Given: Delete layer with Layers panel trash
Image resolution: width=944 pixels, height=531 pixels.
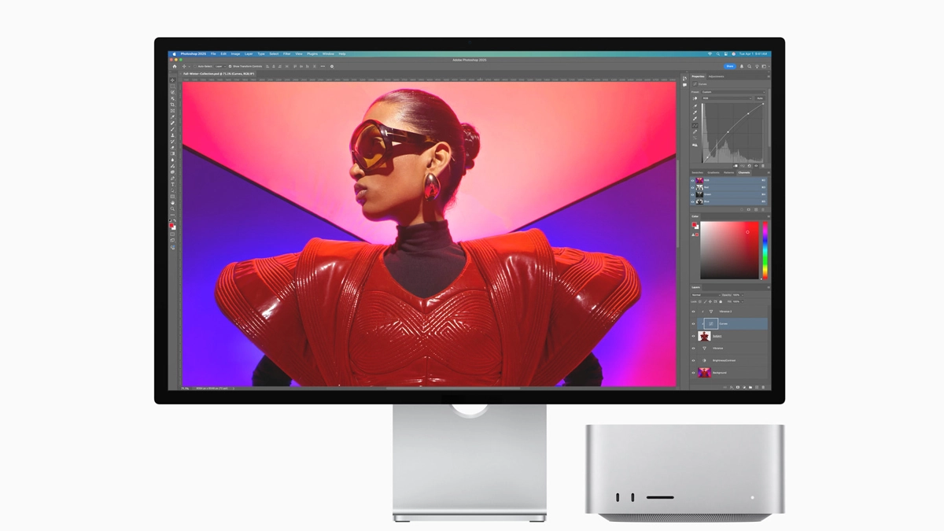Looking at the screenshot, I should [x=763, y=387].
